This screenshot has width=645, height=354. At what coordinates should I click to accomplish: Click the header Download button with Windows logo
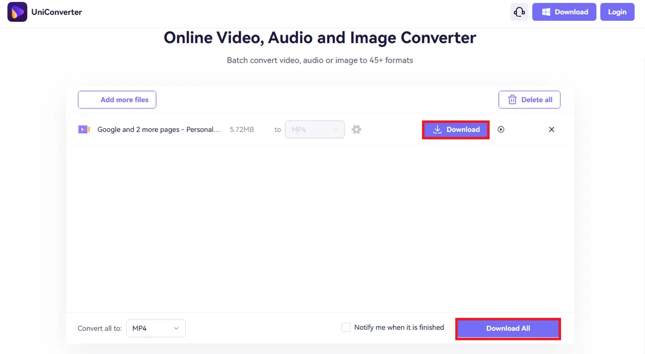(564, 12)
